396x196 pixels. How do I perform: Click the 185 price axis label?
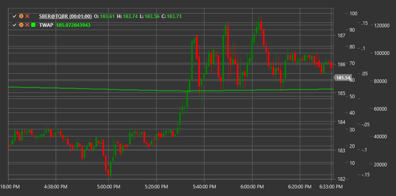(341, 93)
